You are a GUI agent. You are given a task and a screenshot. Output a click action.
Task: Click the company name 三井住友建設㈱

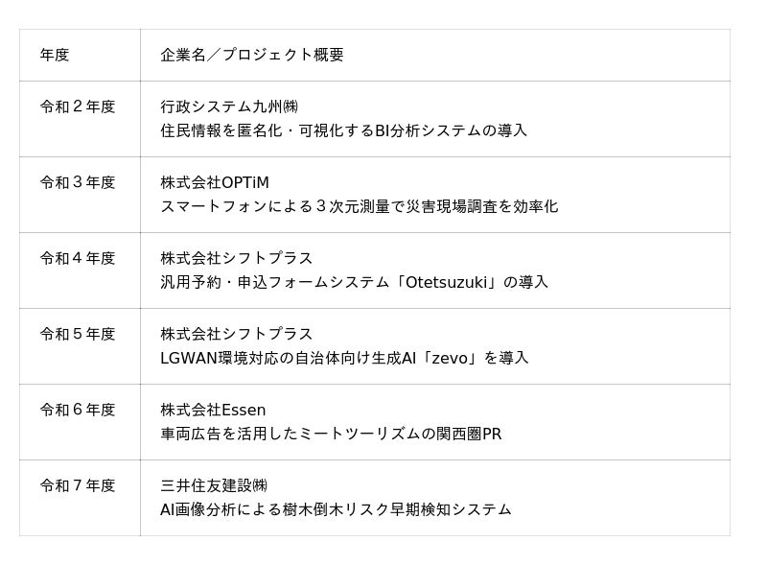point(215,485)
